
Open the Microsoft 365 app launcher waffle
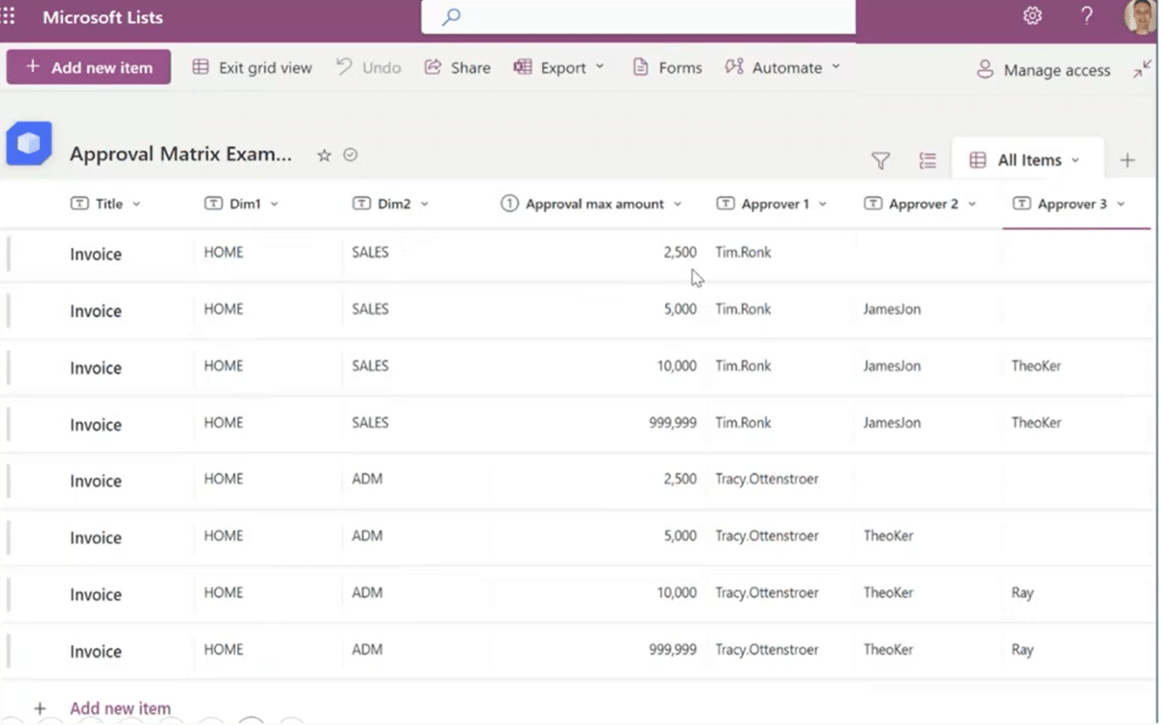pos(8,15)
